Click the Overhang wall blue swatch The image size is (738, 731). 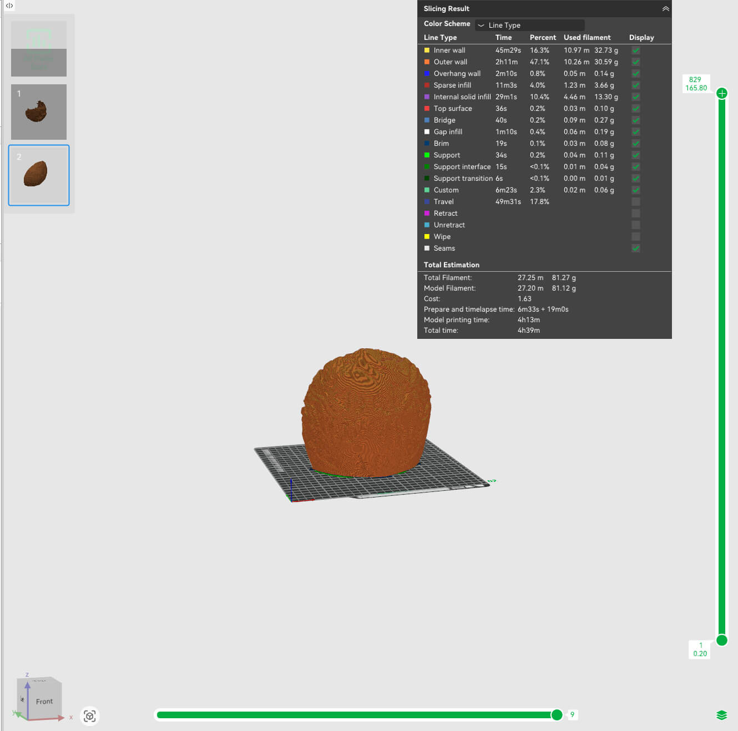point(427,73)
